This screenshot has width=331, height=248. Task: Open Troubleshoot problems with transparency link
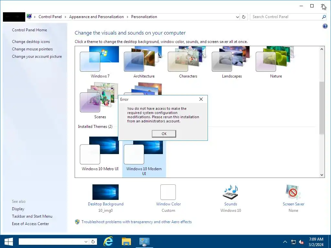tap(136, 222)
